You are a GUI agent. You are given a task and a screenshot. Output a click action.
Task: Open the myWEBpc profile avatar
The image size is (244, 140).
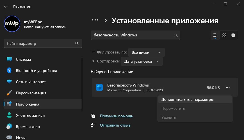click(x=12, y=24)
